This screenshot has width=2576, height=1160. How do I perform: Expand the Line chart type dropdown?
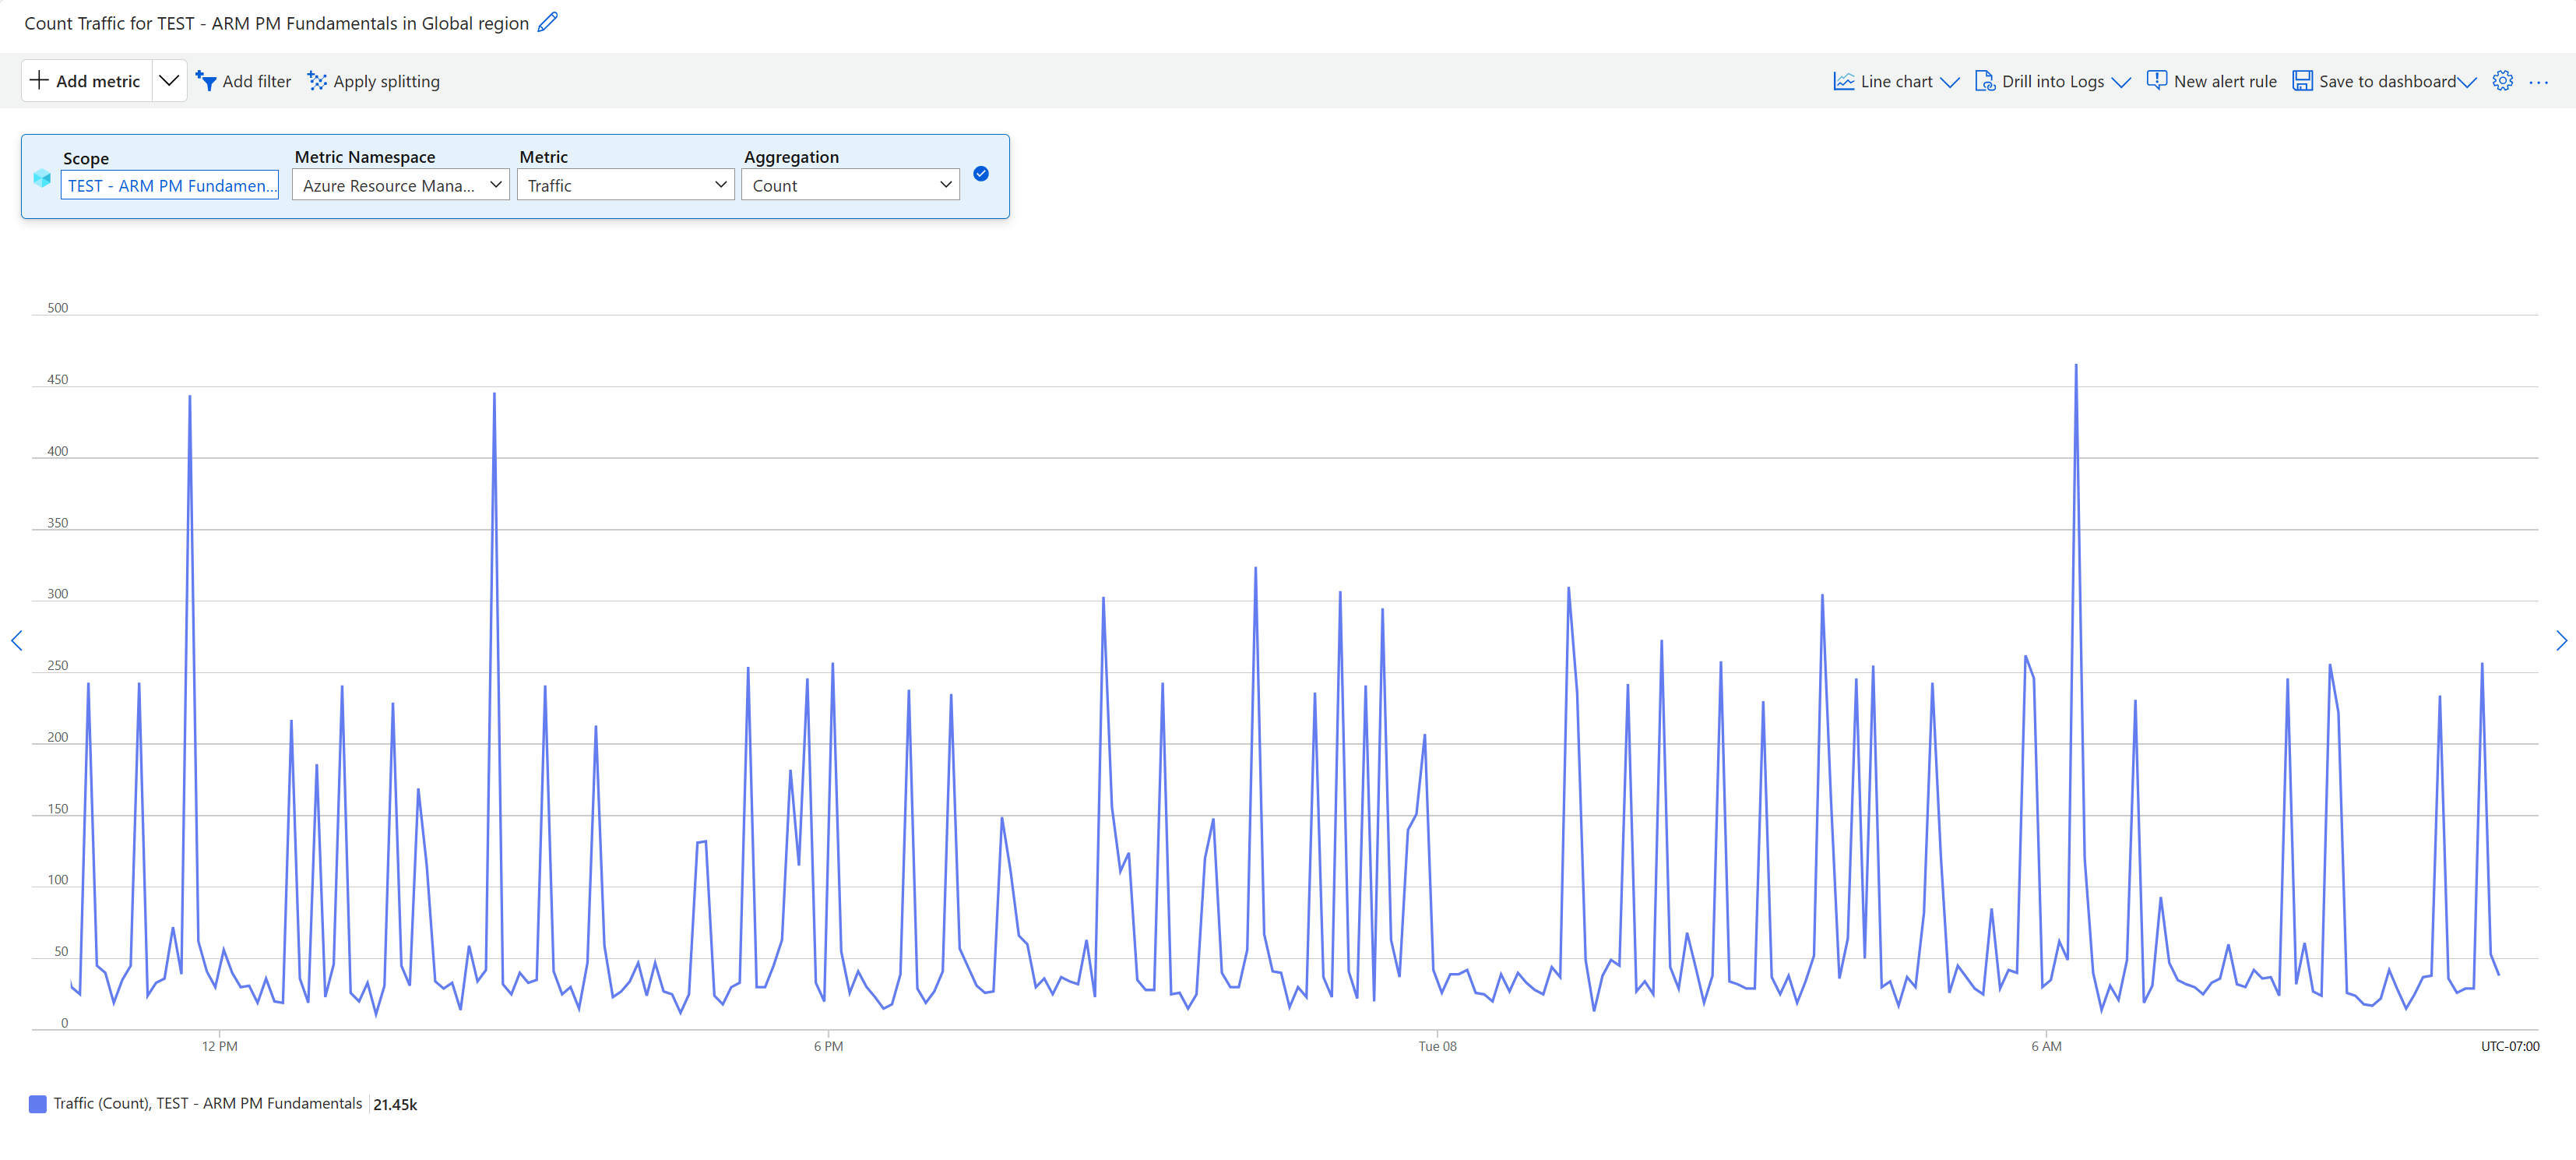click(1952, 81)
